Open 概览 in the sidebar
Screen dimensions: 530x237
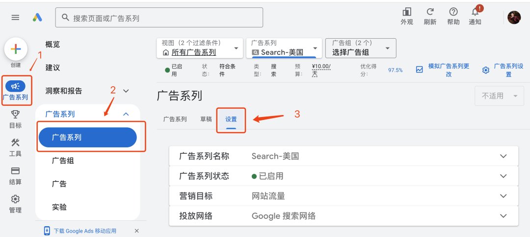pos(53,44)
